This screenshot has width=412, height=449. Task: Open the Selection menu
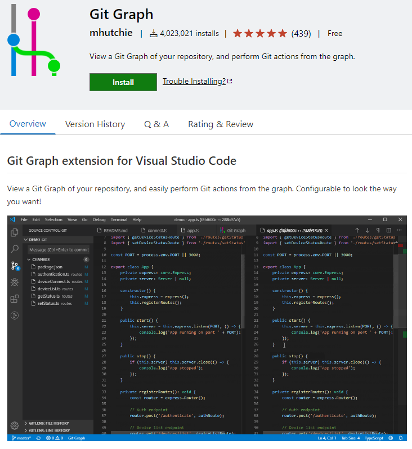coord(53,219)
